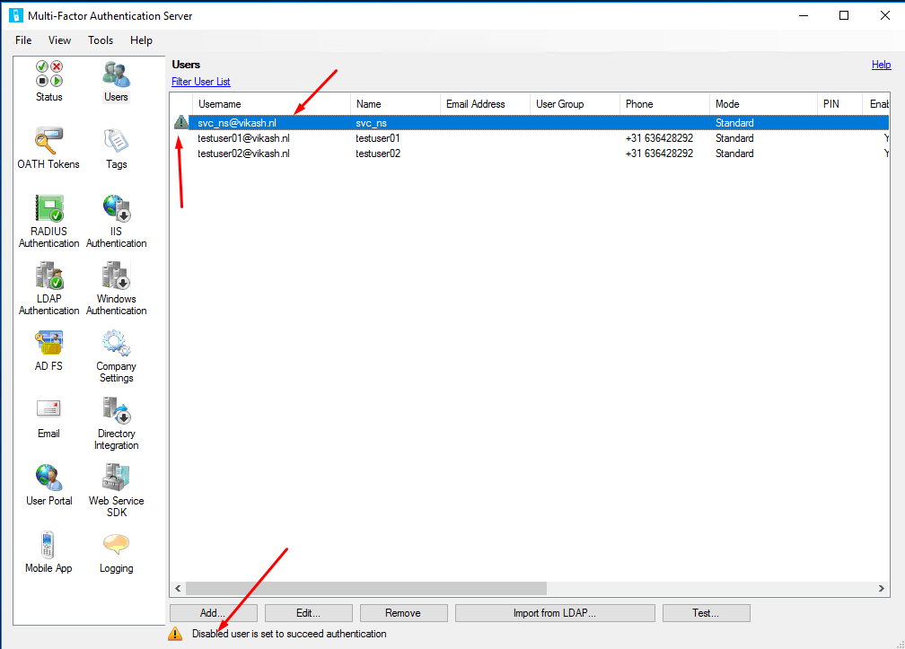
Task: Click the Add... button
Action: [x=214, y=613]
